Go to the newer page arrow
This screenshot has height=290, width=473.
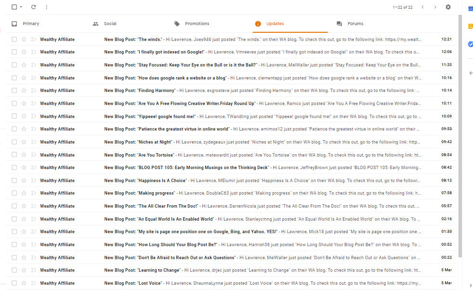tap(422, 7)
